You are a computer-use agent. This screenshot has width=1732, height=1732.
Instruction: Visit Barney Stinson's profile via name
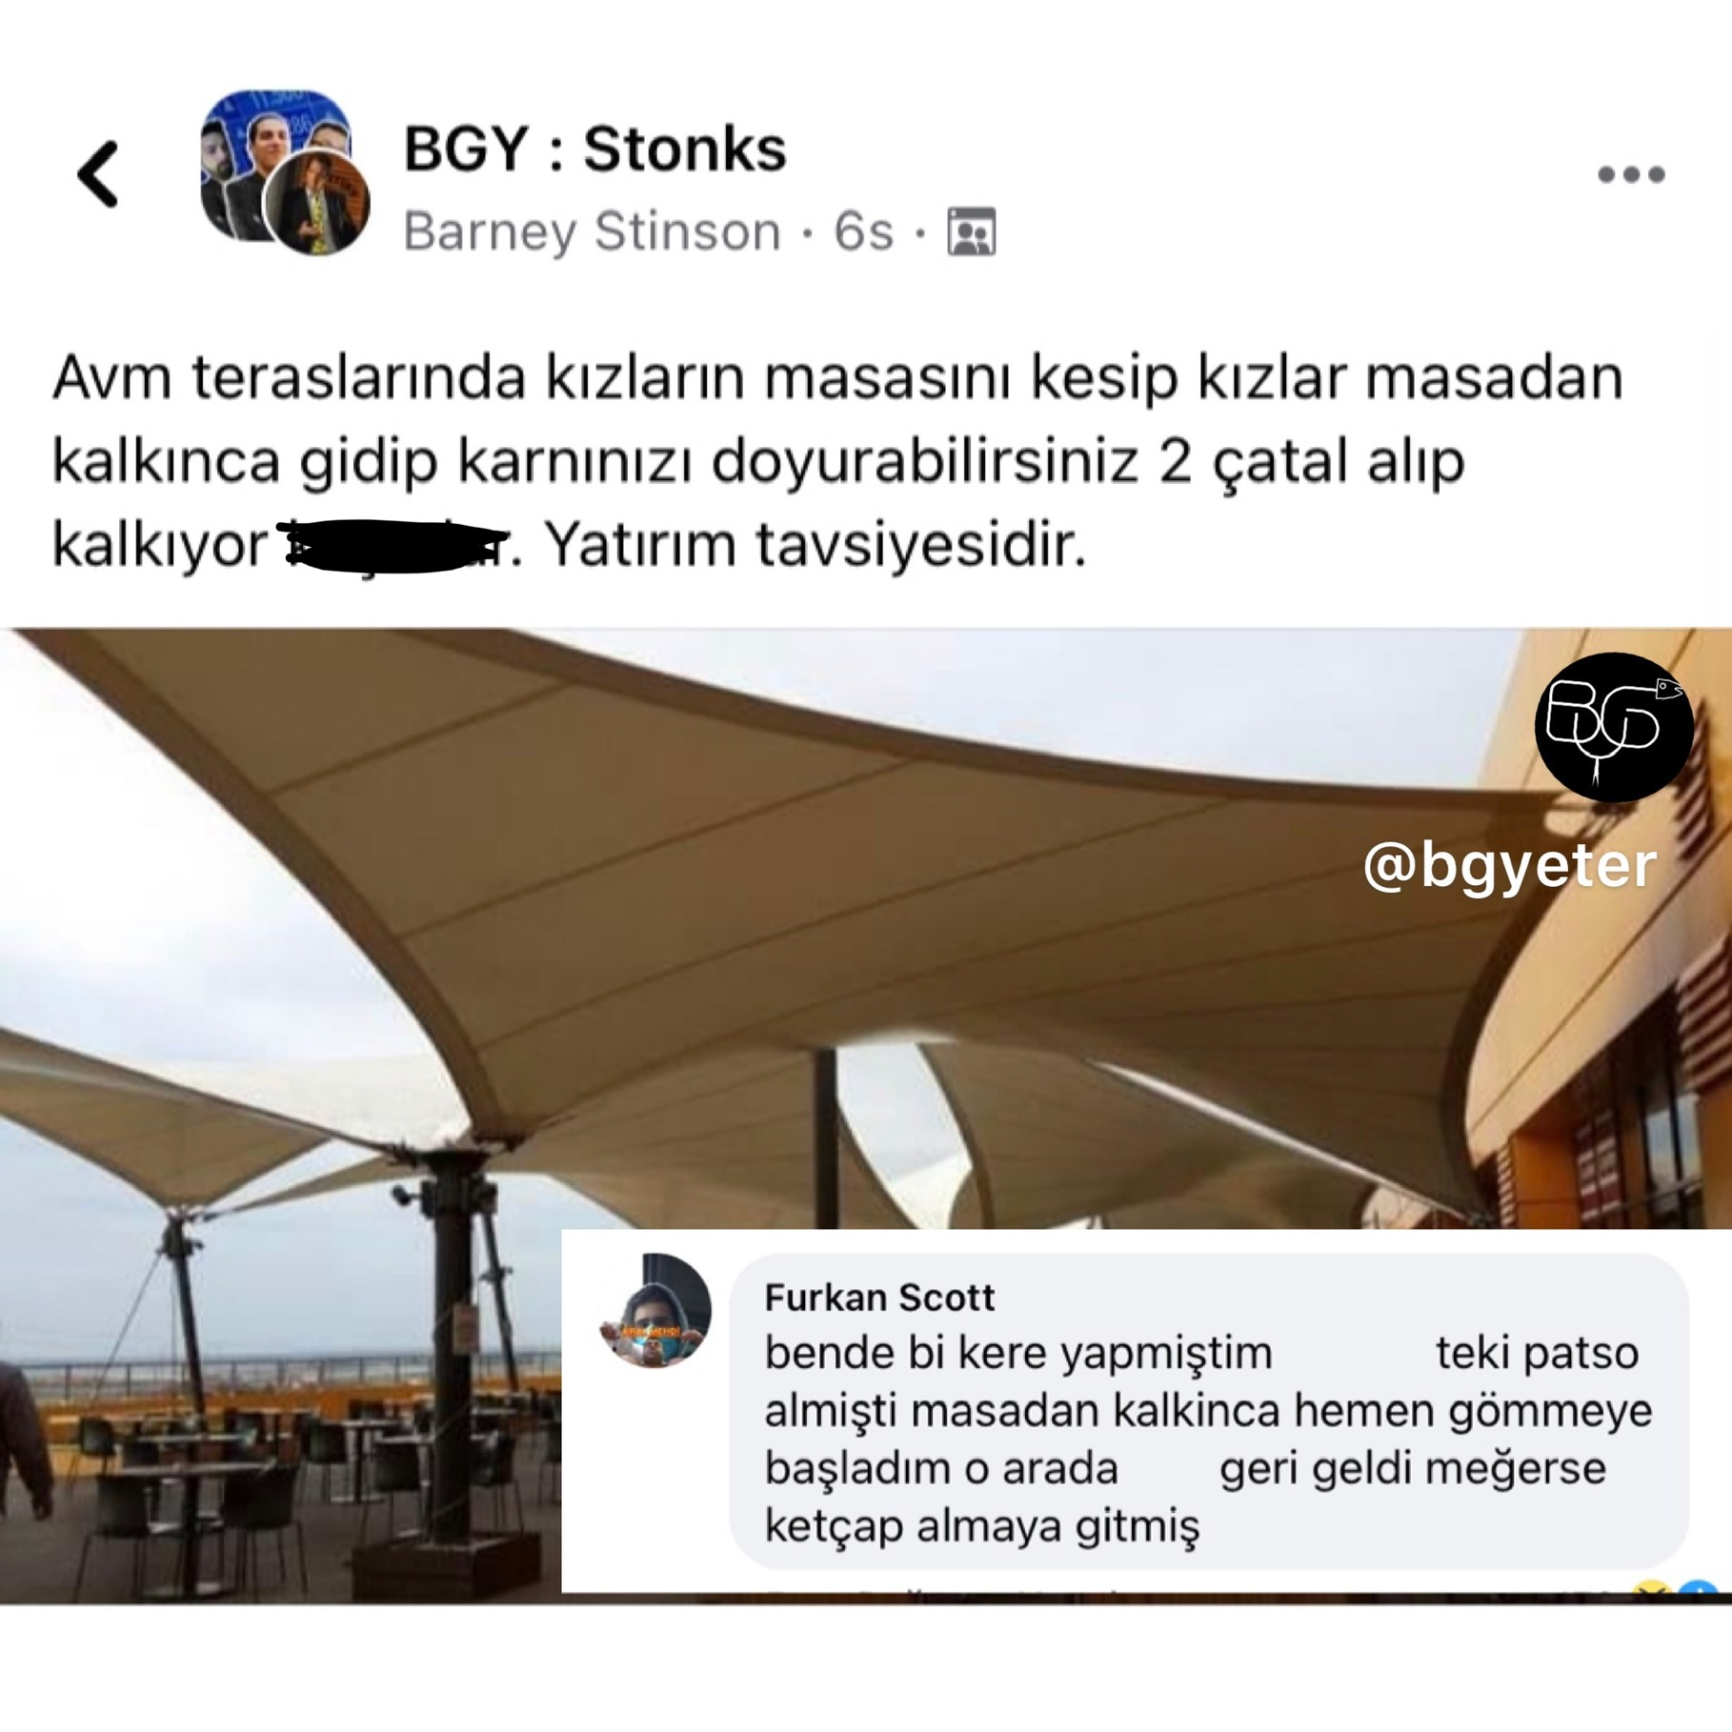(592, 232)
